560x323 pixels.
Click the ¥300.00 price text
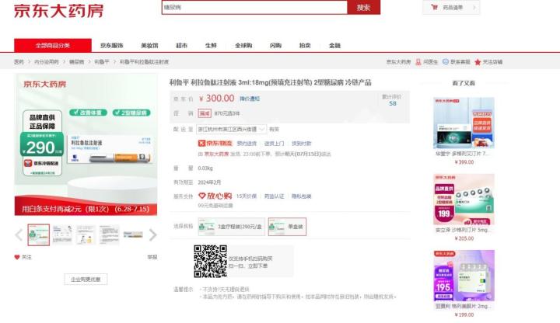coord(216,99)
